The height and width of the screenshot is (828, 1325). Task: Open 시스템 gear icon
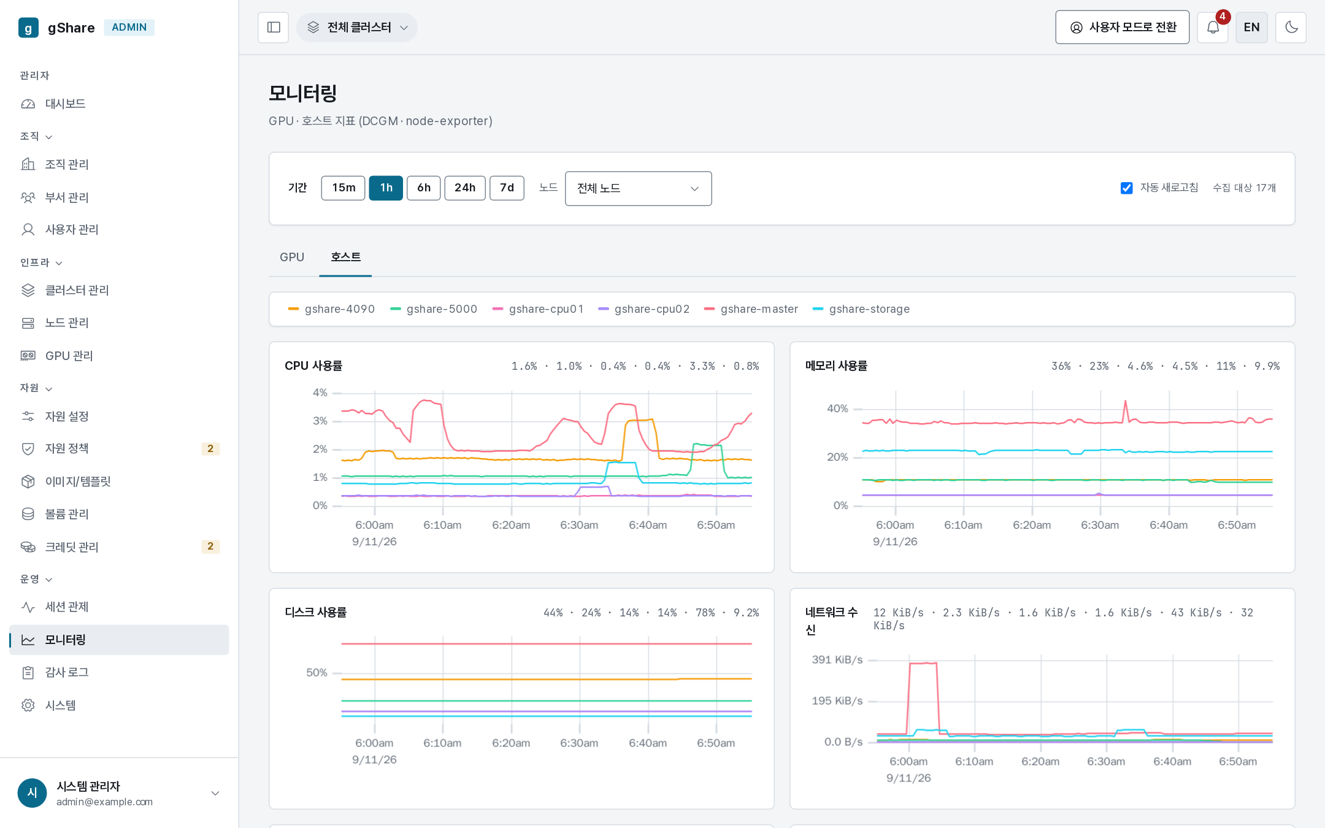coord(28,705)
